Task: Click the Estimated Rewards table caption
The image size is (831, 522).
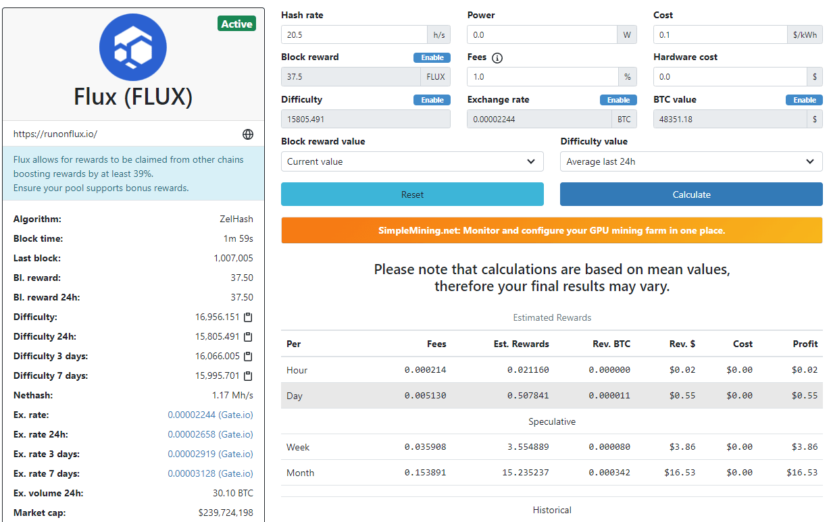Action: (552, 317)
